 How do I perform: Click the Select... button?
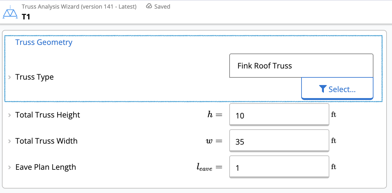click(x=337, y=89)
